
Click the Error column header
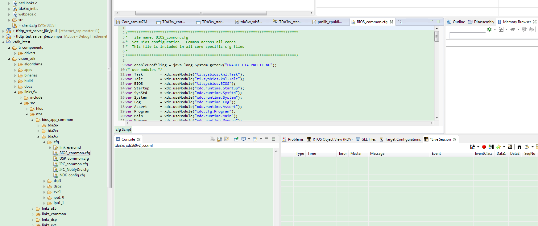[x=343, y=154]
